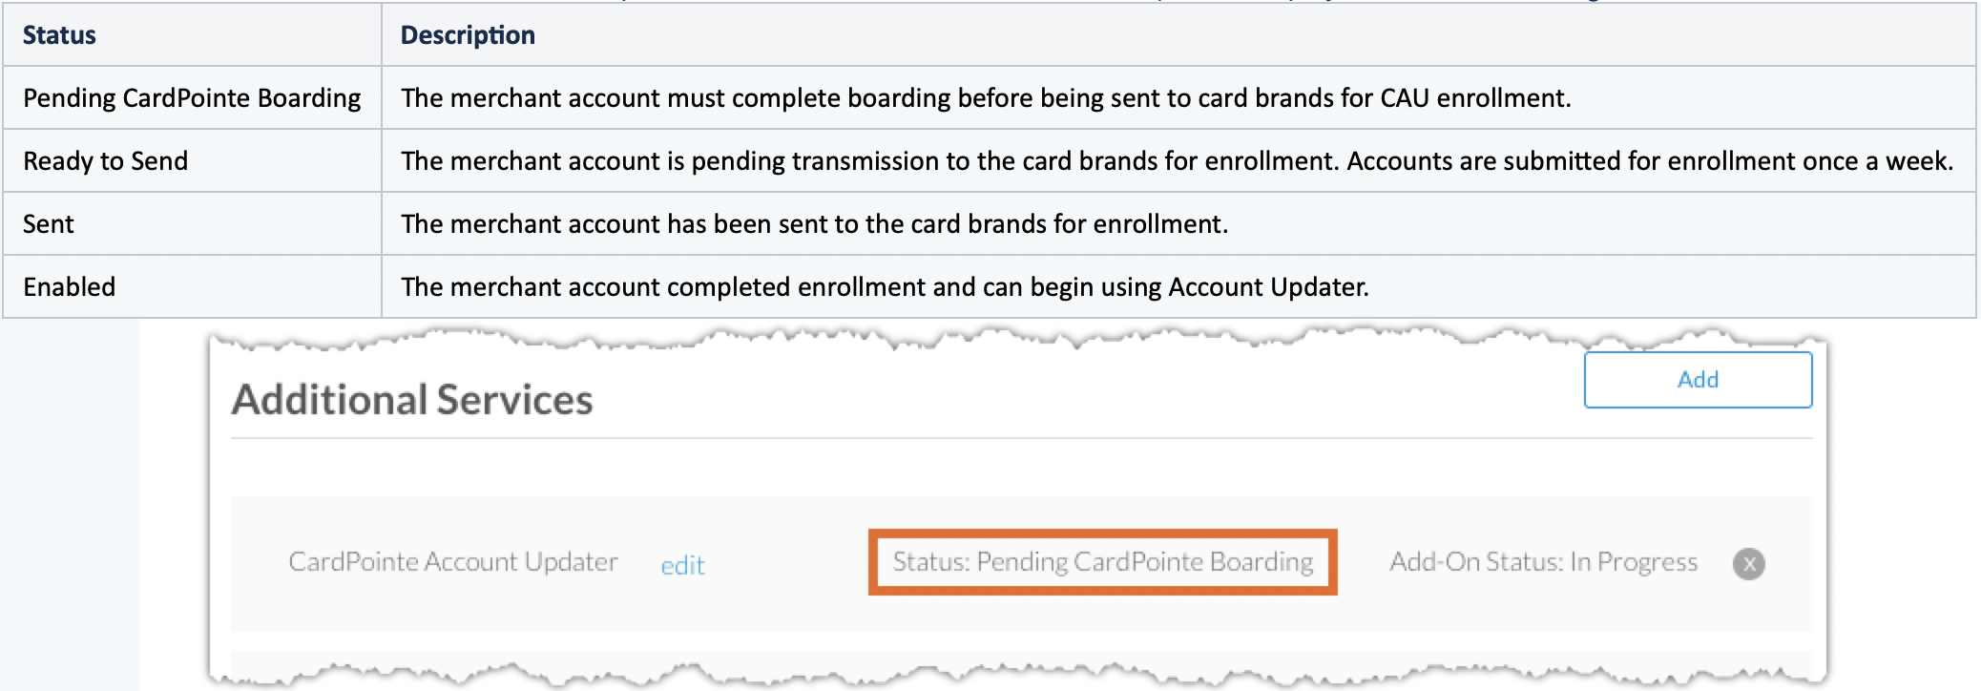The image size is (1981, 691).
Task: Select the highlighted Pending CardPointe Boarding status
Action: 1102,562
